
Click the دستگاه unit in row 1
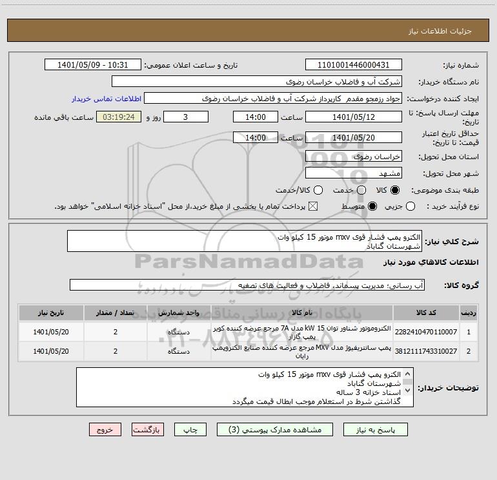[x=179, y=332]
